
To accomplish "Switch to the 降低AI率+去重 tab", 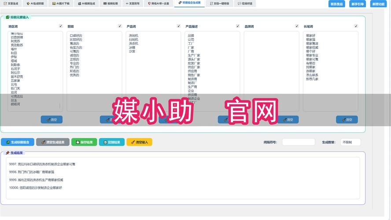I will (159, 4).
